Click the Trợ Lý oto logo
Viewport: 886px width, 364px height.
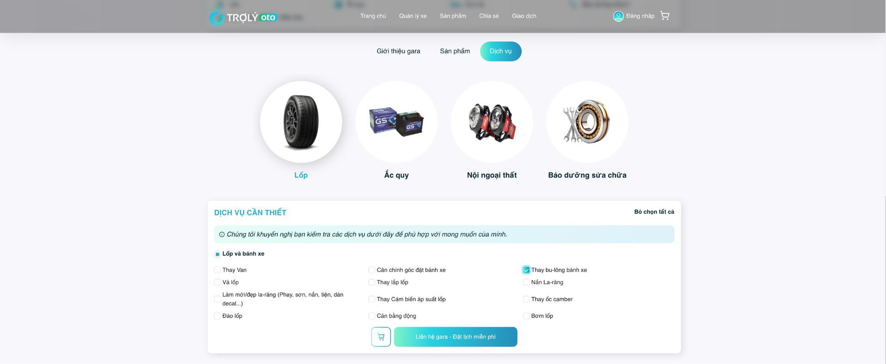tap(243, 17)
